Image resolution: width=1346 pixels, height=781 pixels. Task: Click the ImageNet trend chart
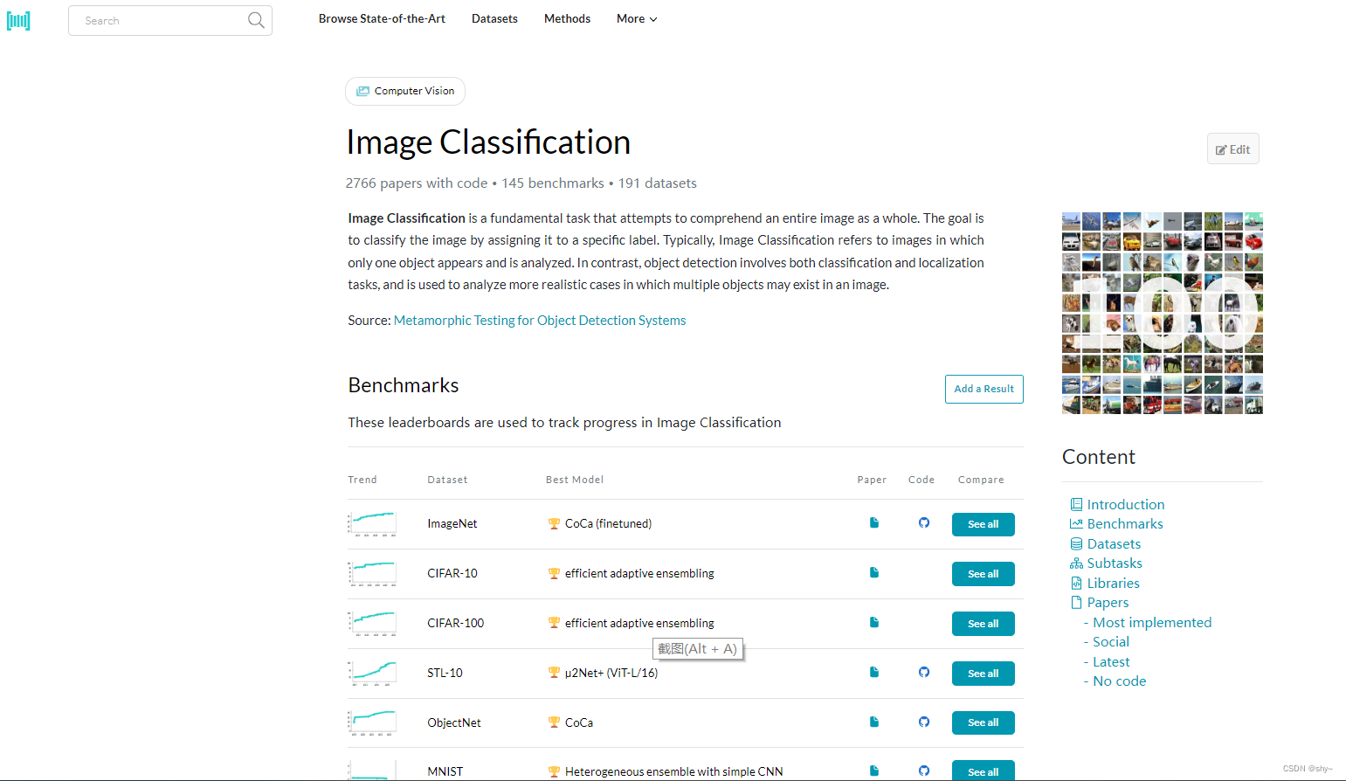(x=372, y=523)
